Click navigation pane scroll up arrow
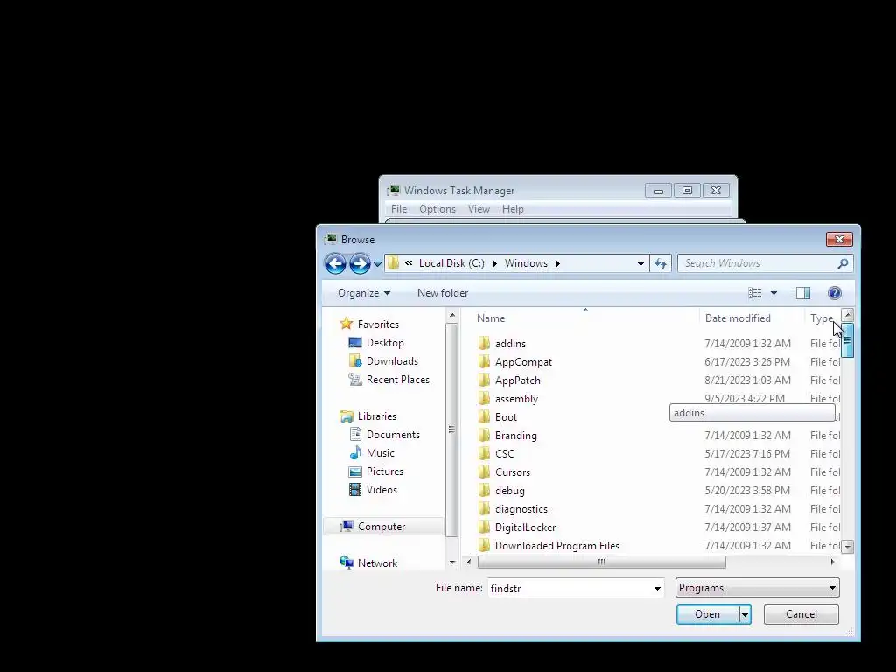The height and width of the screenshot is (672, 896). coord(452,315)
